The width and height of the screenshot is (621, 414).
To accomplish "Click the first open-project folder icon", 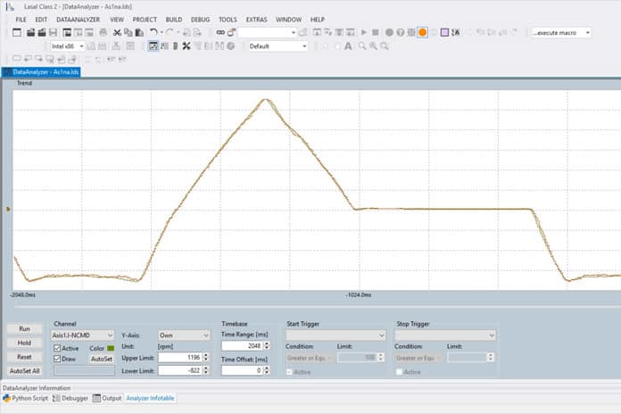I will 30,32.
